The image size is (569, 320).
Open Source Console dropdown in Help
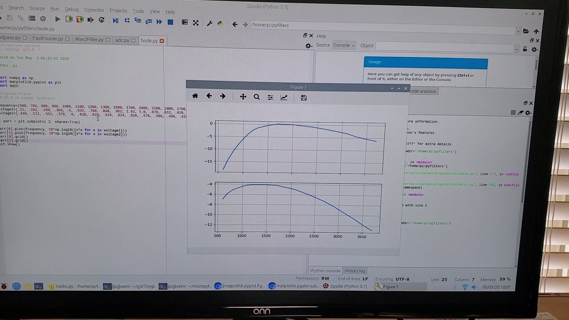[344, 45]
